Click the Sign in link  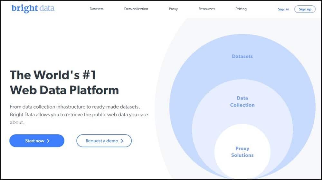pos(283,9)
